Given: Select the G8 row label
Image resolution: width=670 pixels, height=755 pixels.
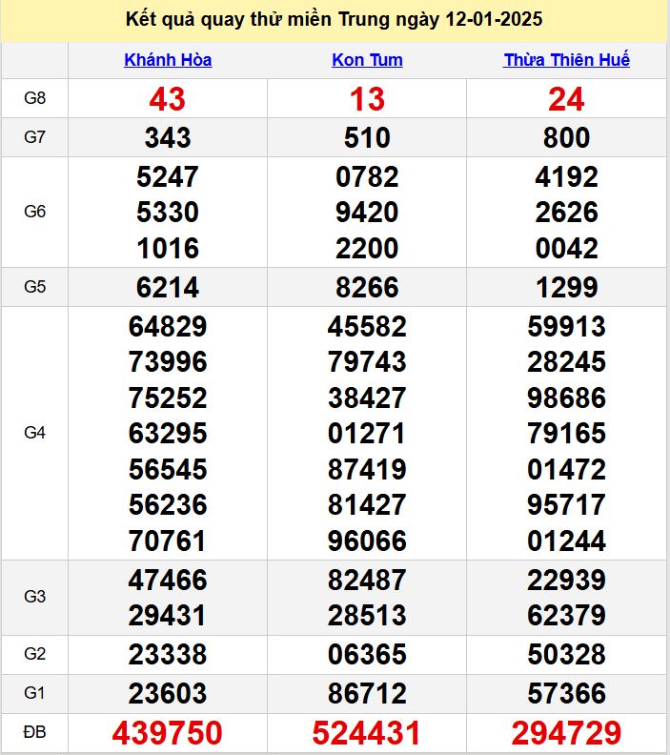Looking at the screenshot, I should click(35, 98).
